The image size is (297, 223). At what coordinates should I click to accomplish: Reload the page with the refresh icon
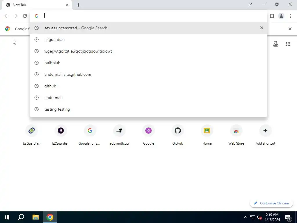(25, 16)
